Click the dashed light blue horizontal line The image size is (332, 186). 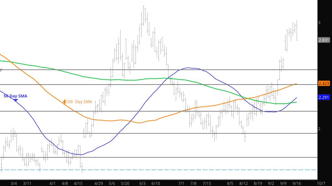point(162,170)
